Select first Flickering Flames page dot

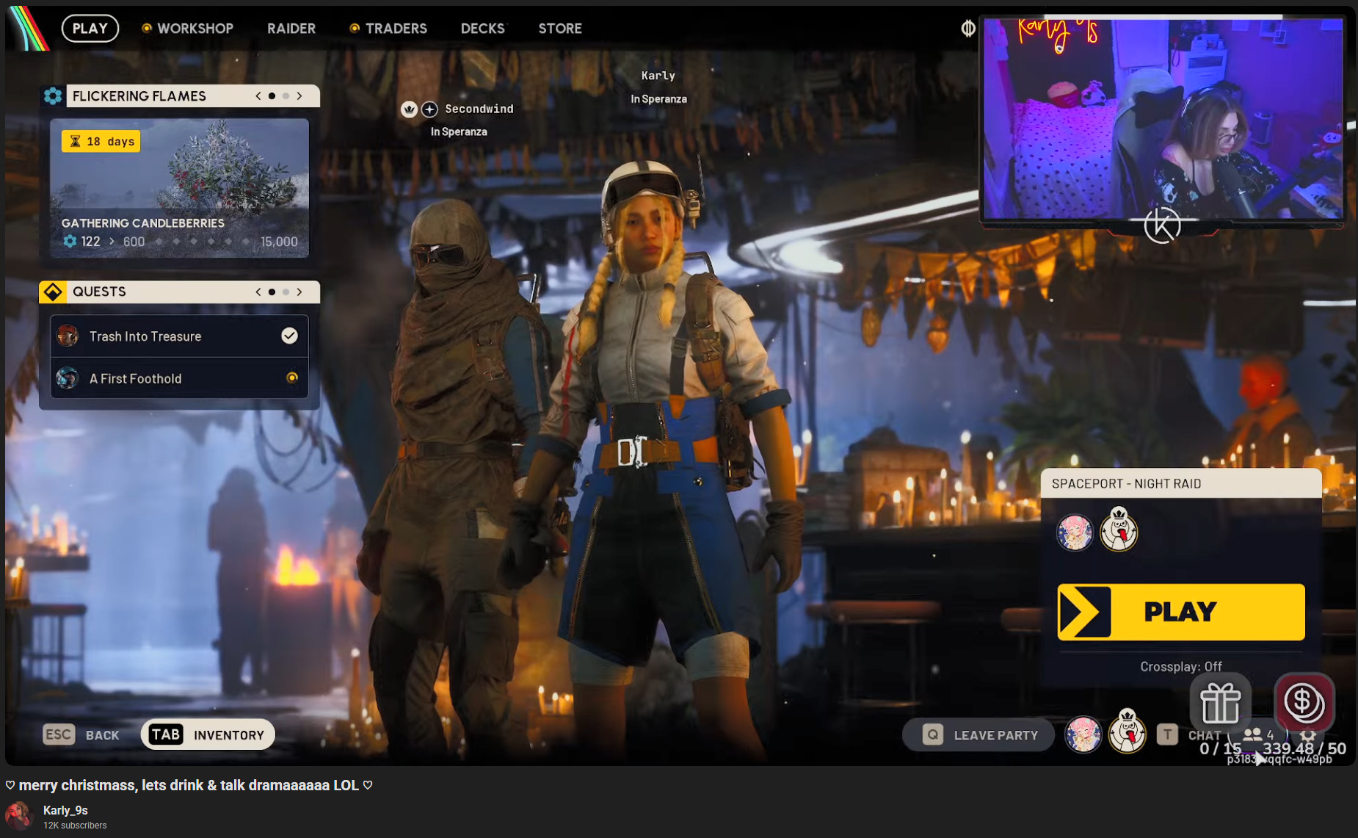pyautogui.click(x=272, y=96)
